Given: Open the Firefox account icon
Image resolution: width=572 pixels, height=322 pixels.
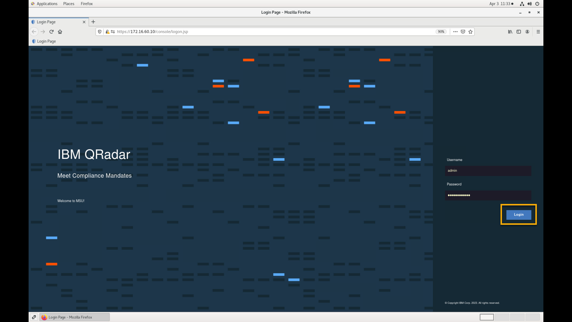Looking at the screenshot, I should coord(527,32).
